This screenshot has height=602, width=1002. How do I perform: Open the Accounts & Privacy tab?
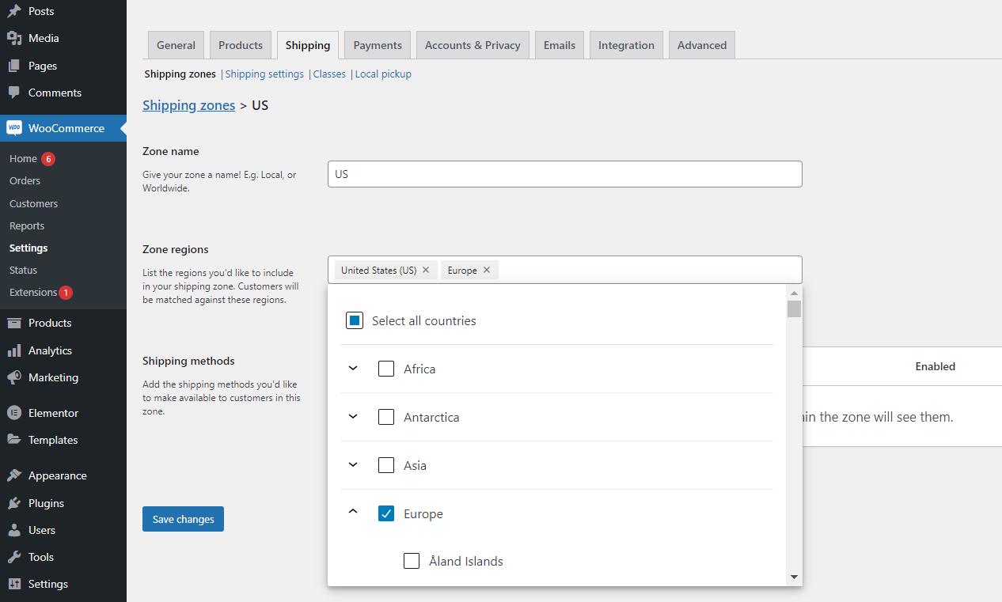[472, 45]
